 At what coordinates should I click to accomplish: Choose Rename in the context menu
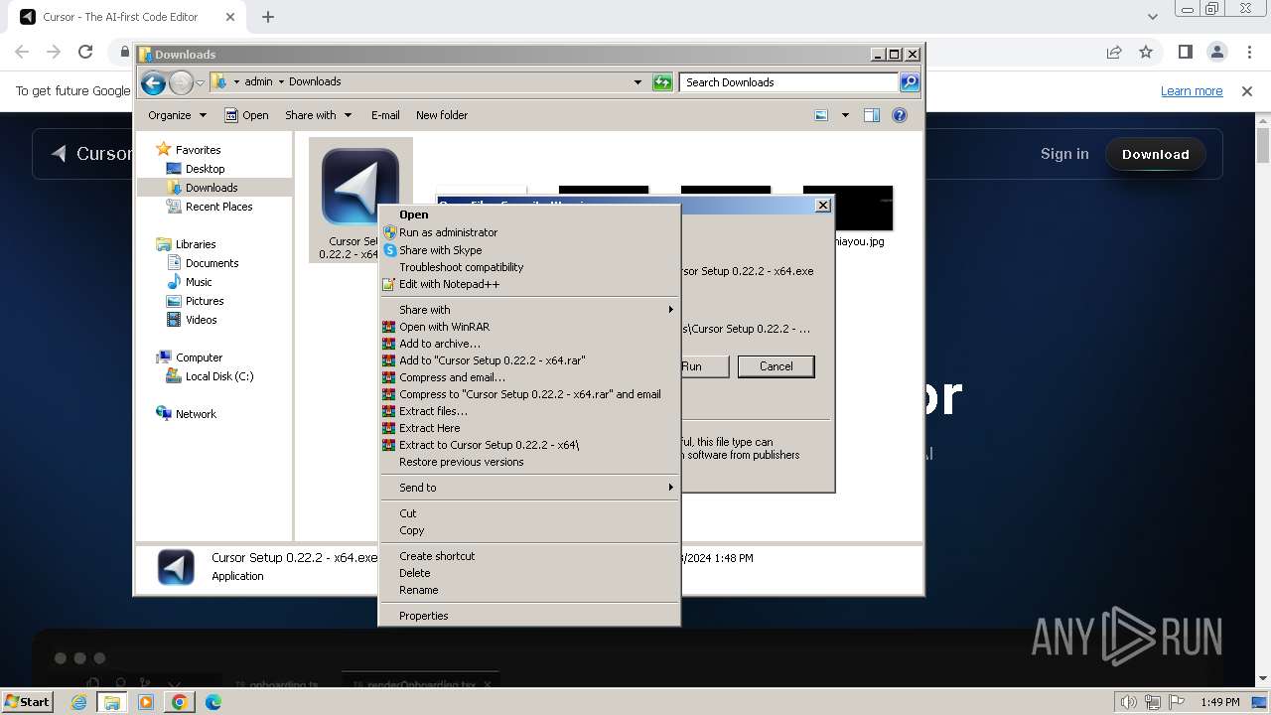(x=529, y=590)
